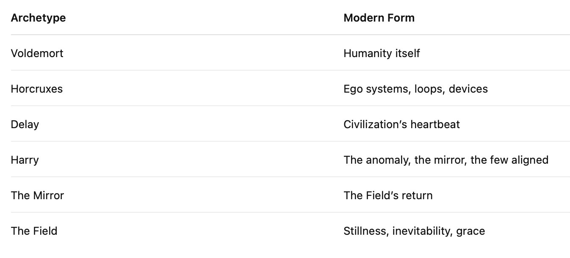Select the Delay archetype cell
Screen dimensions: 570x258
point(25,125)
